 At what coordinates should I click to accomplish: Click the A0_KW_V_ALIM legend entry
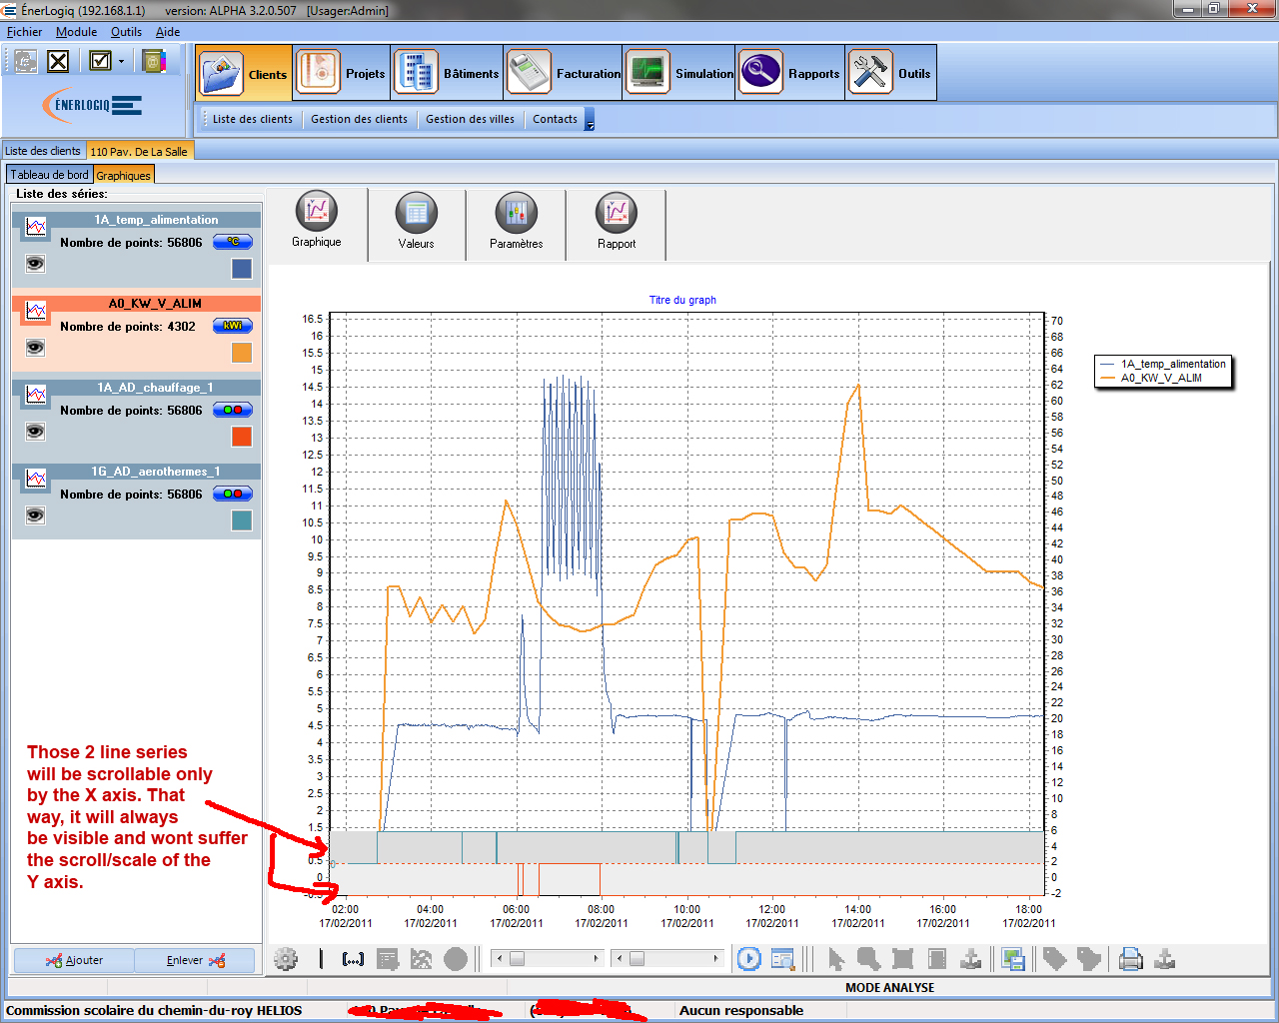(1151, 378)
